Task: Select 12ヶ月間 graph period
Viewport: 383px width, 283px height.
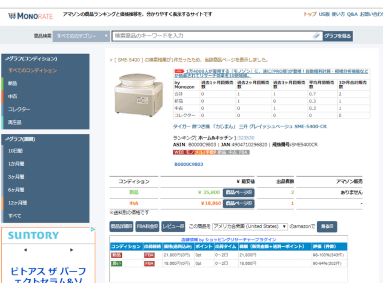Action: point(17,203)
